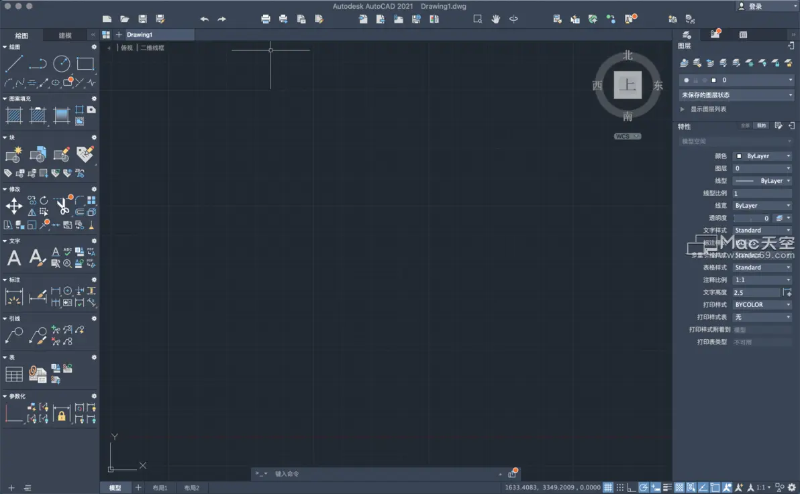Click the 二维线框 visual style label

(x=152, y=48)
